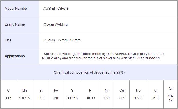Image resolution: width=178 pixels, height=109 pixels.
Task: Click the P ≤0.03 phosphorus cell
Action: tap(90, 94)
